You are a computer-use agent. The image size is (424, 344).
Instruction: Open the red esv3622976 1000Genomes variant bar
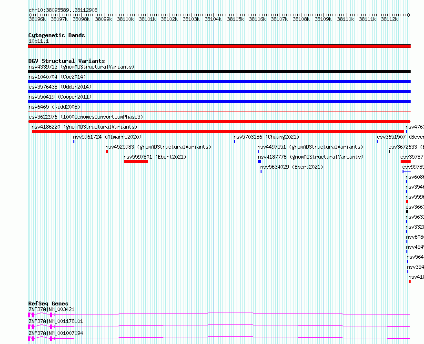[219, 121]
